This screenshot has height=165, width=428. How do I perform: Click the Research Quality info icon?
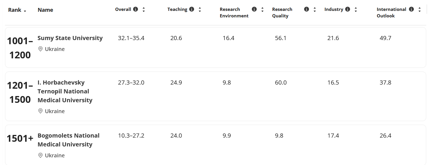pos(307,9)
